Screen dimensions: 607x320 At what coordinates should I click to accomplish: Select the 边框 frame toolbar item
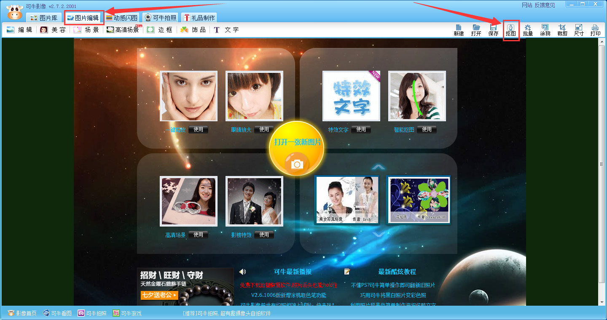tap(160, 30)
